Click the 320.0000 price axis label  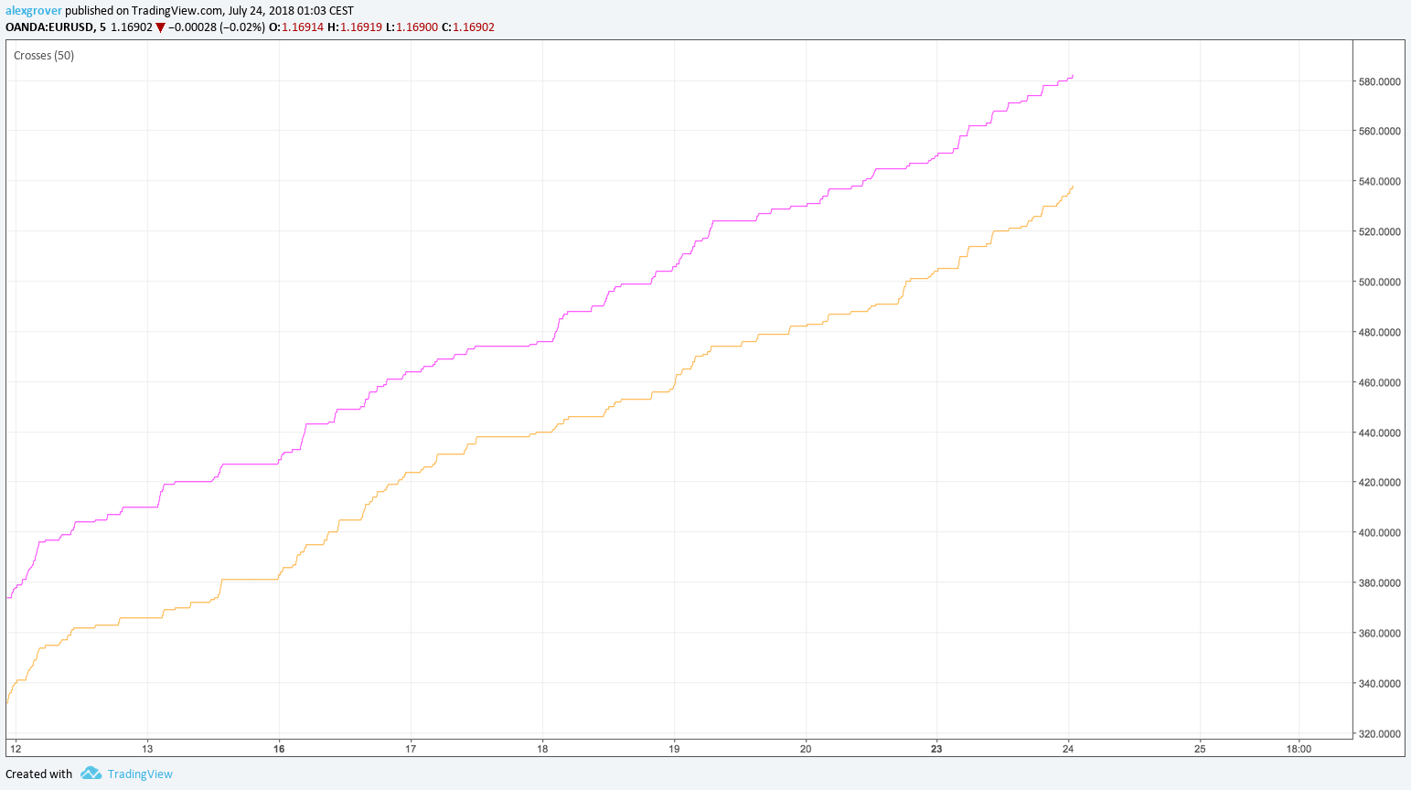click(1380, 734)
